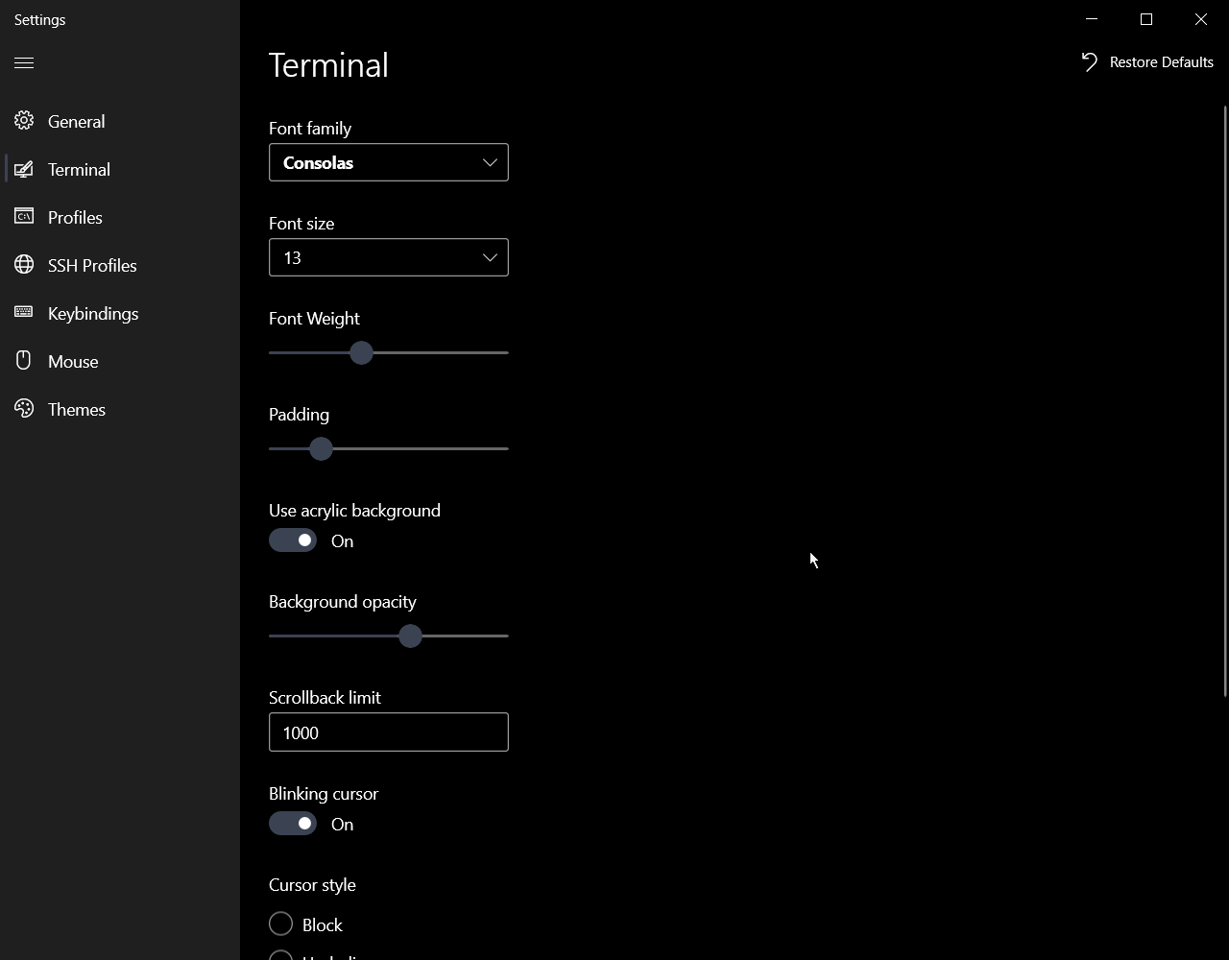
Task: Open Profiles via its console icon
Action: (23, 217)
